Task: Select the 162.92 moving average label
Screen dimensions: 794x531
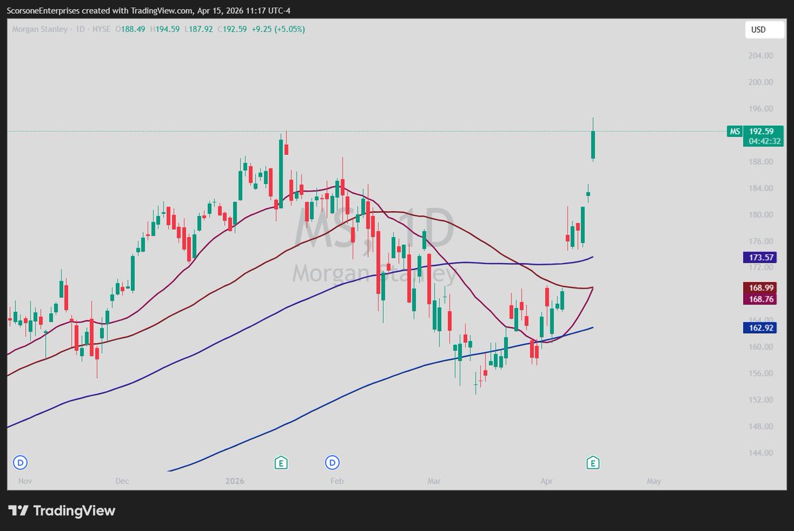Action: [762, 327]
